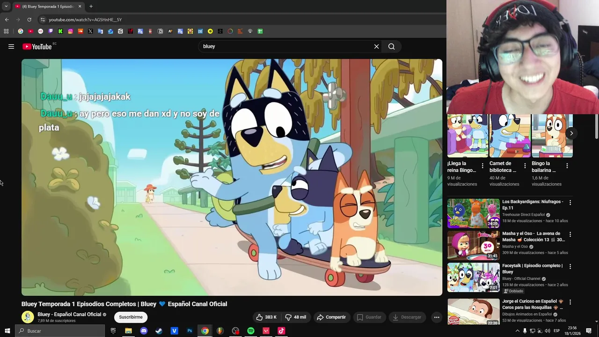Subscribe with the Suscribirme button

point(131,317)
